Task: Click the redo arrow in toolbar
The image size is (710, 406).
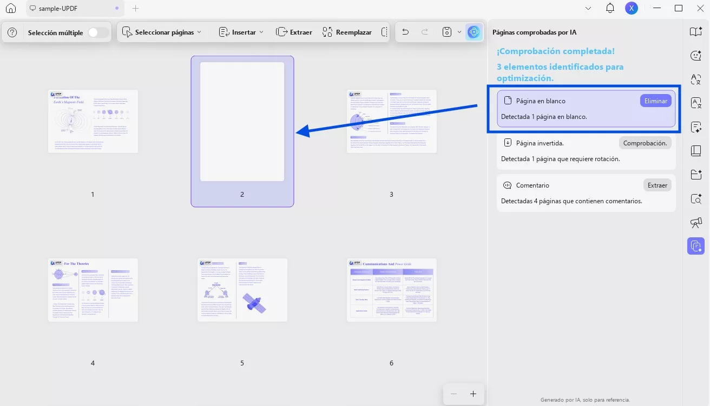Action: 425,32
